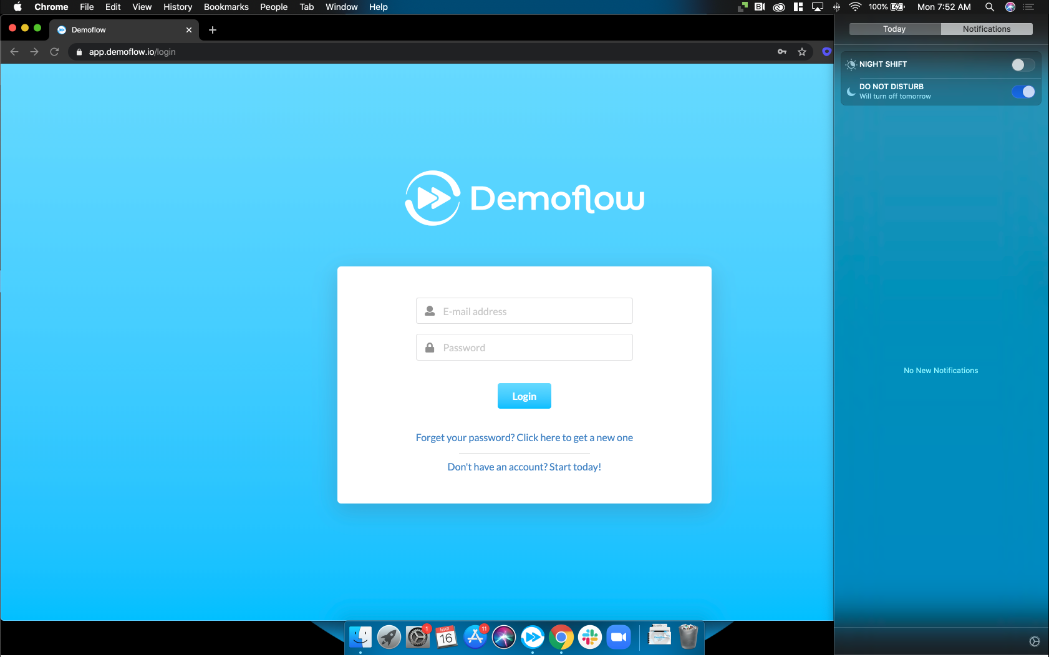This screenshot has width=1049, height=657.
Task: Open the Bookmarks menu
Action: coord(226,7)
